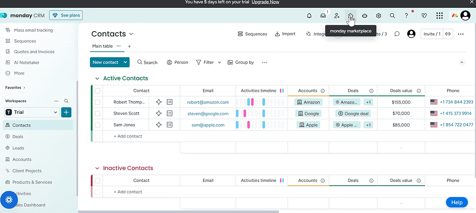Click Upgrade Now link
476x213 pixels.
(x=265, y=2)
